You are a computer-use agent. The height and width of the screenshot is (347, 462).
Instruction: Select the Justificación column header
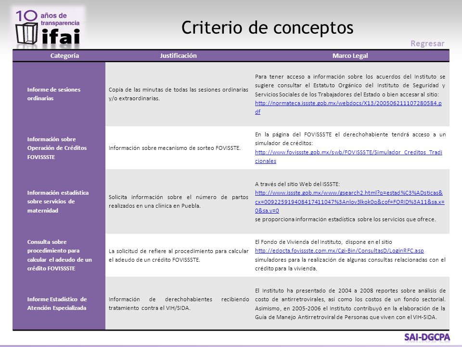178,55
